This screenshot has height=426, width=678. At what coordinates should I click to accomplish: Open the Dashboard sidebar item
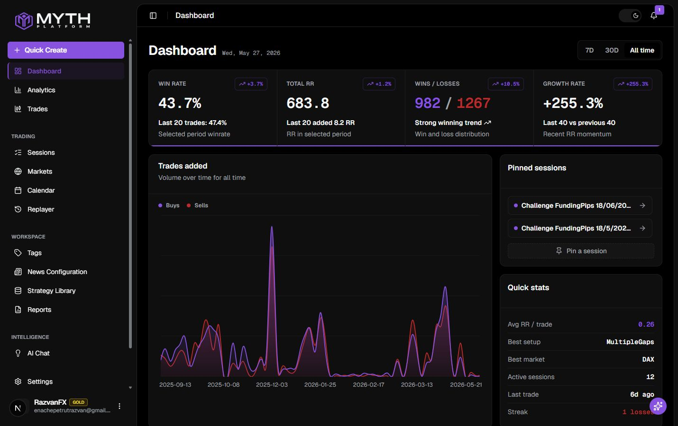[66, 71]
